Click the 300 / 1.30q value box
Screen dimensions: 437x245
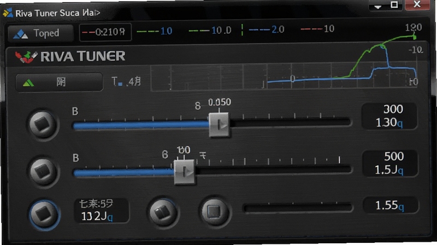[389, 116]
